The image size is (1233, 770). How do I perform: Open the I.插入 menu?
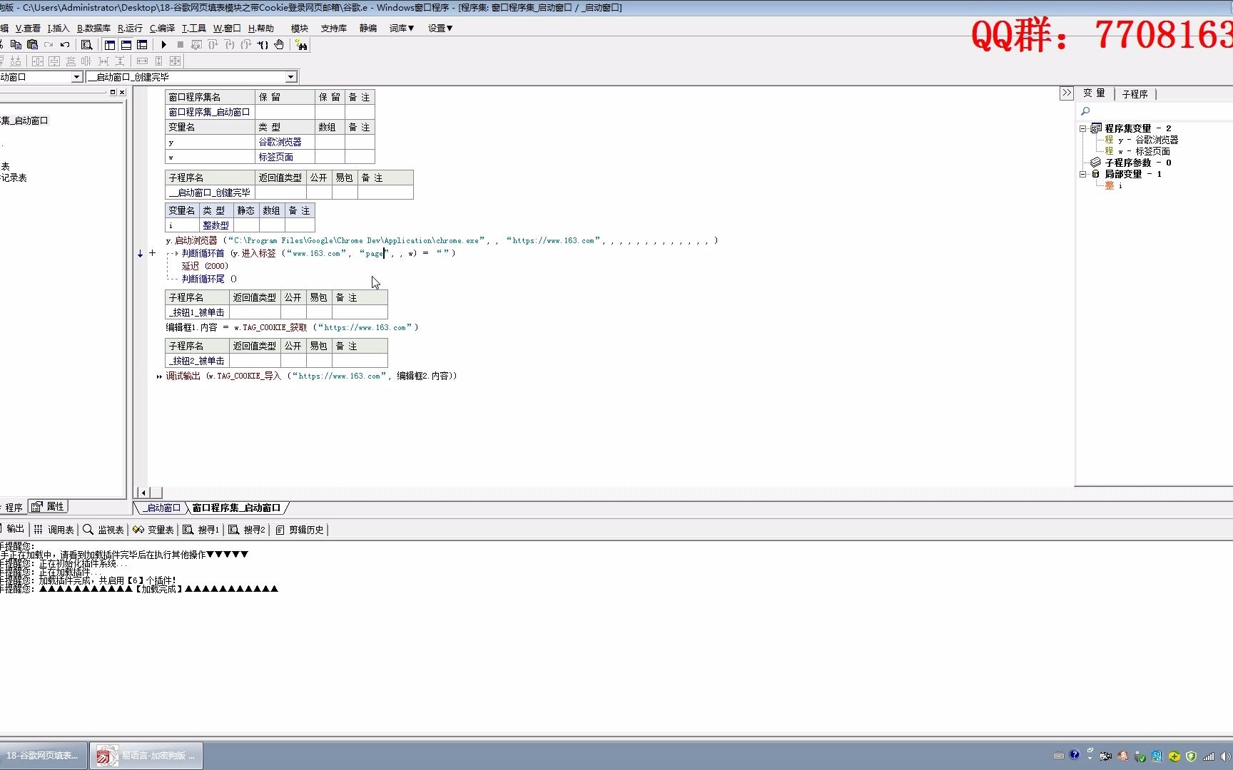click(x=59, y=28)
